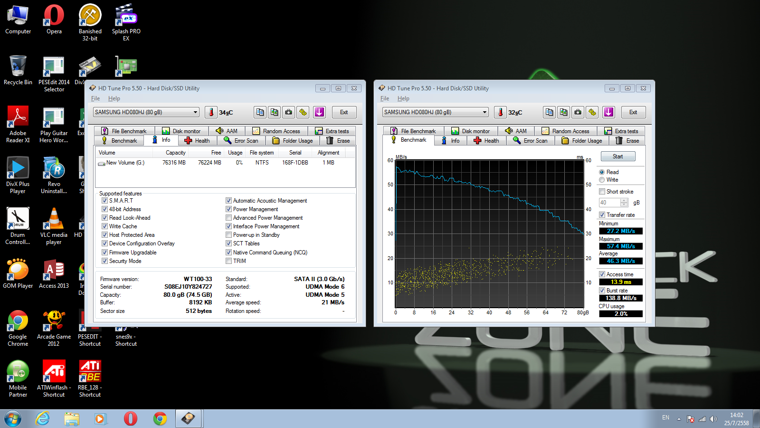Image resolution: width=760 pixels, height=428 pixels.
Task: Copy info to clipboard in left HD Tune window
Action: point(260,112)
